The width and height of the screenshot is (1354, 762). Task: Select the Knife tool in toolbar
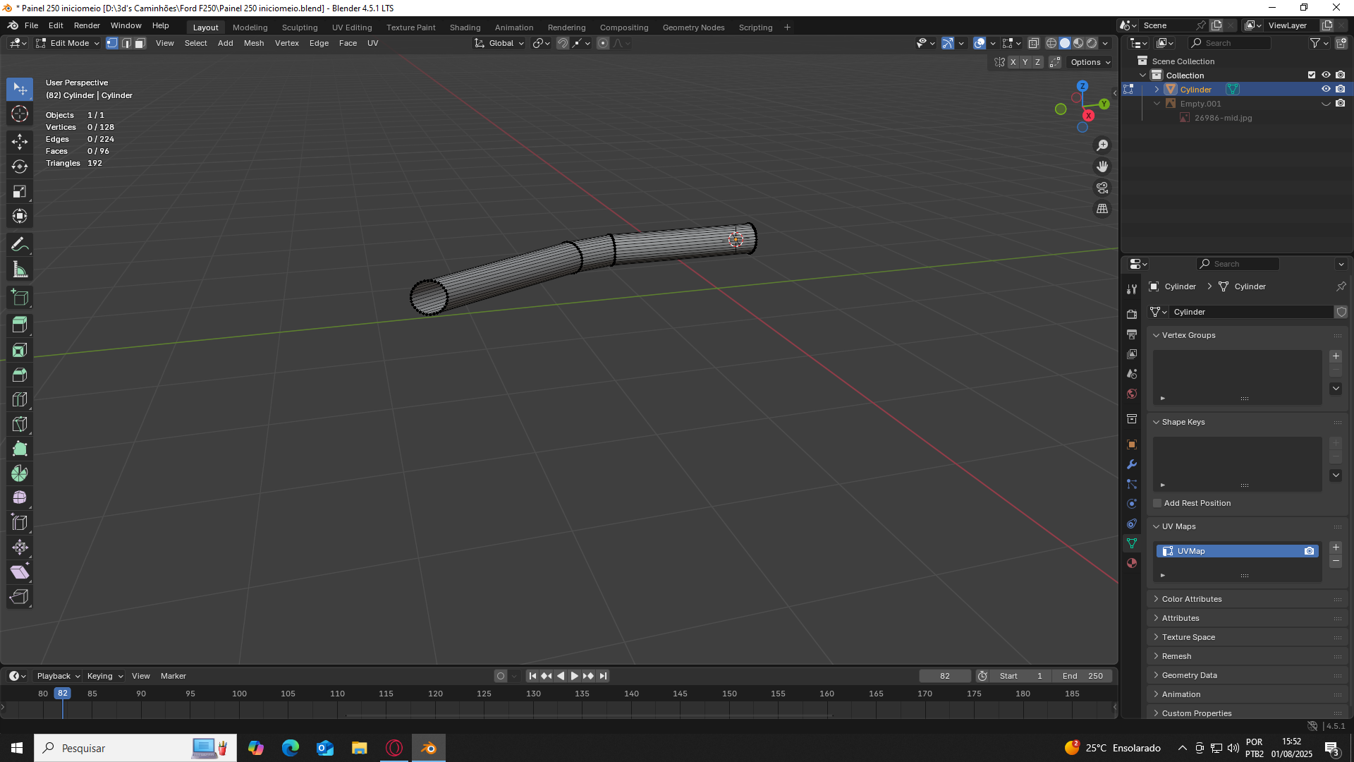click(x=20, y=424)
